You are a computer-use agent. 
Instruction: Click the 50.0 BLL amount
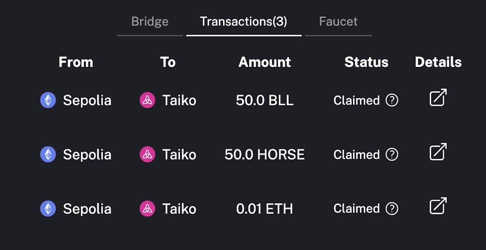tap(264, 100)
